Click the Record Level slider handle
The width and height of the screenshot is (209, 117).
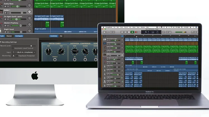click(31, 46)
